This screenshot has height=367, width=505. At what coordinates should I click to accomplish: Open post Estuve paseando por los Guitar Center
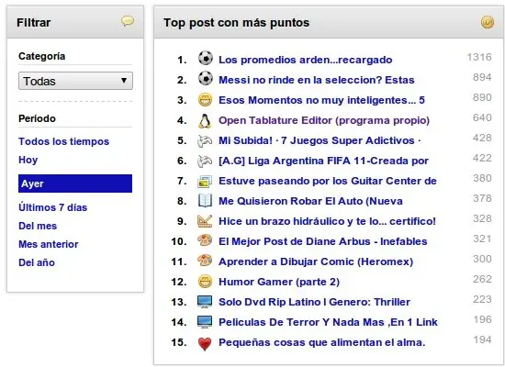tap(328, 181)
